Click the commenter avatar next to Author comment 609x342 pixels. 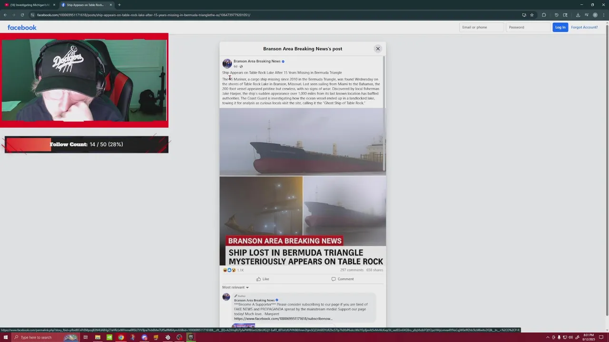(226, 297)
